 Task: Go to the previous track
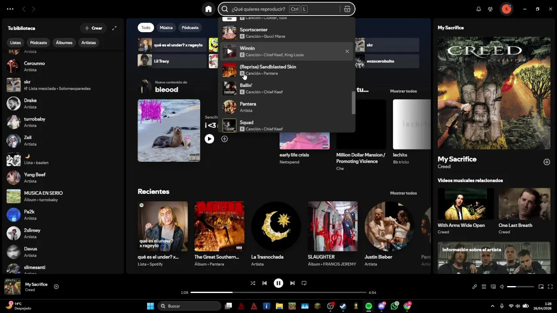coord(265,283)
